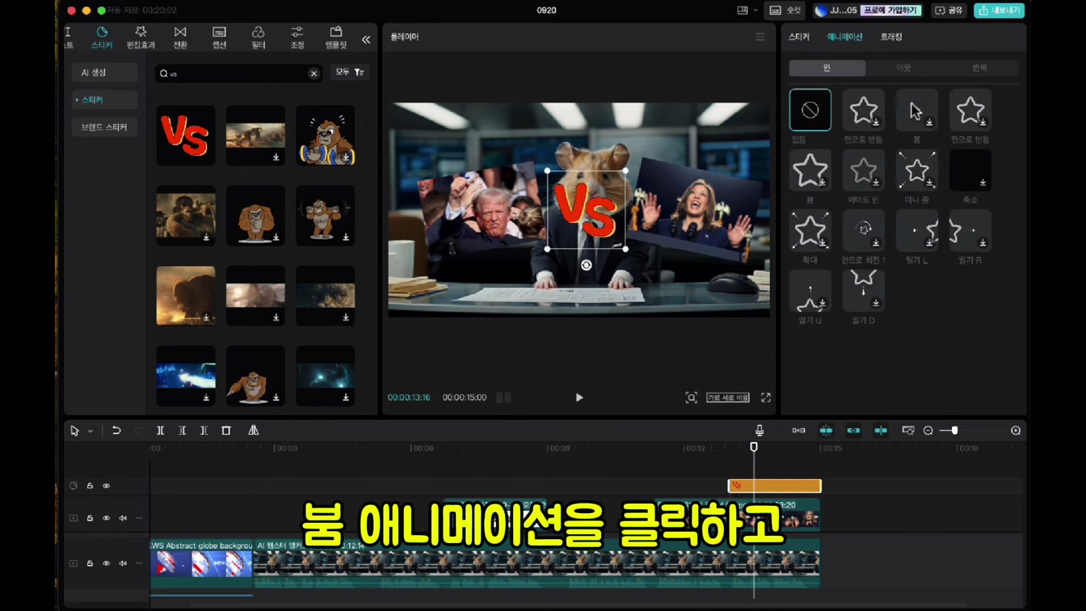
Task: Toggle the main track magnet
Action: pos(798,431)
